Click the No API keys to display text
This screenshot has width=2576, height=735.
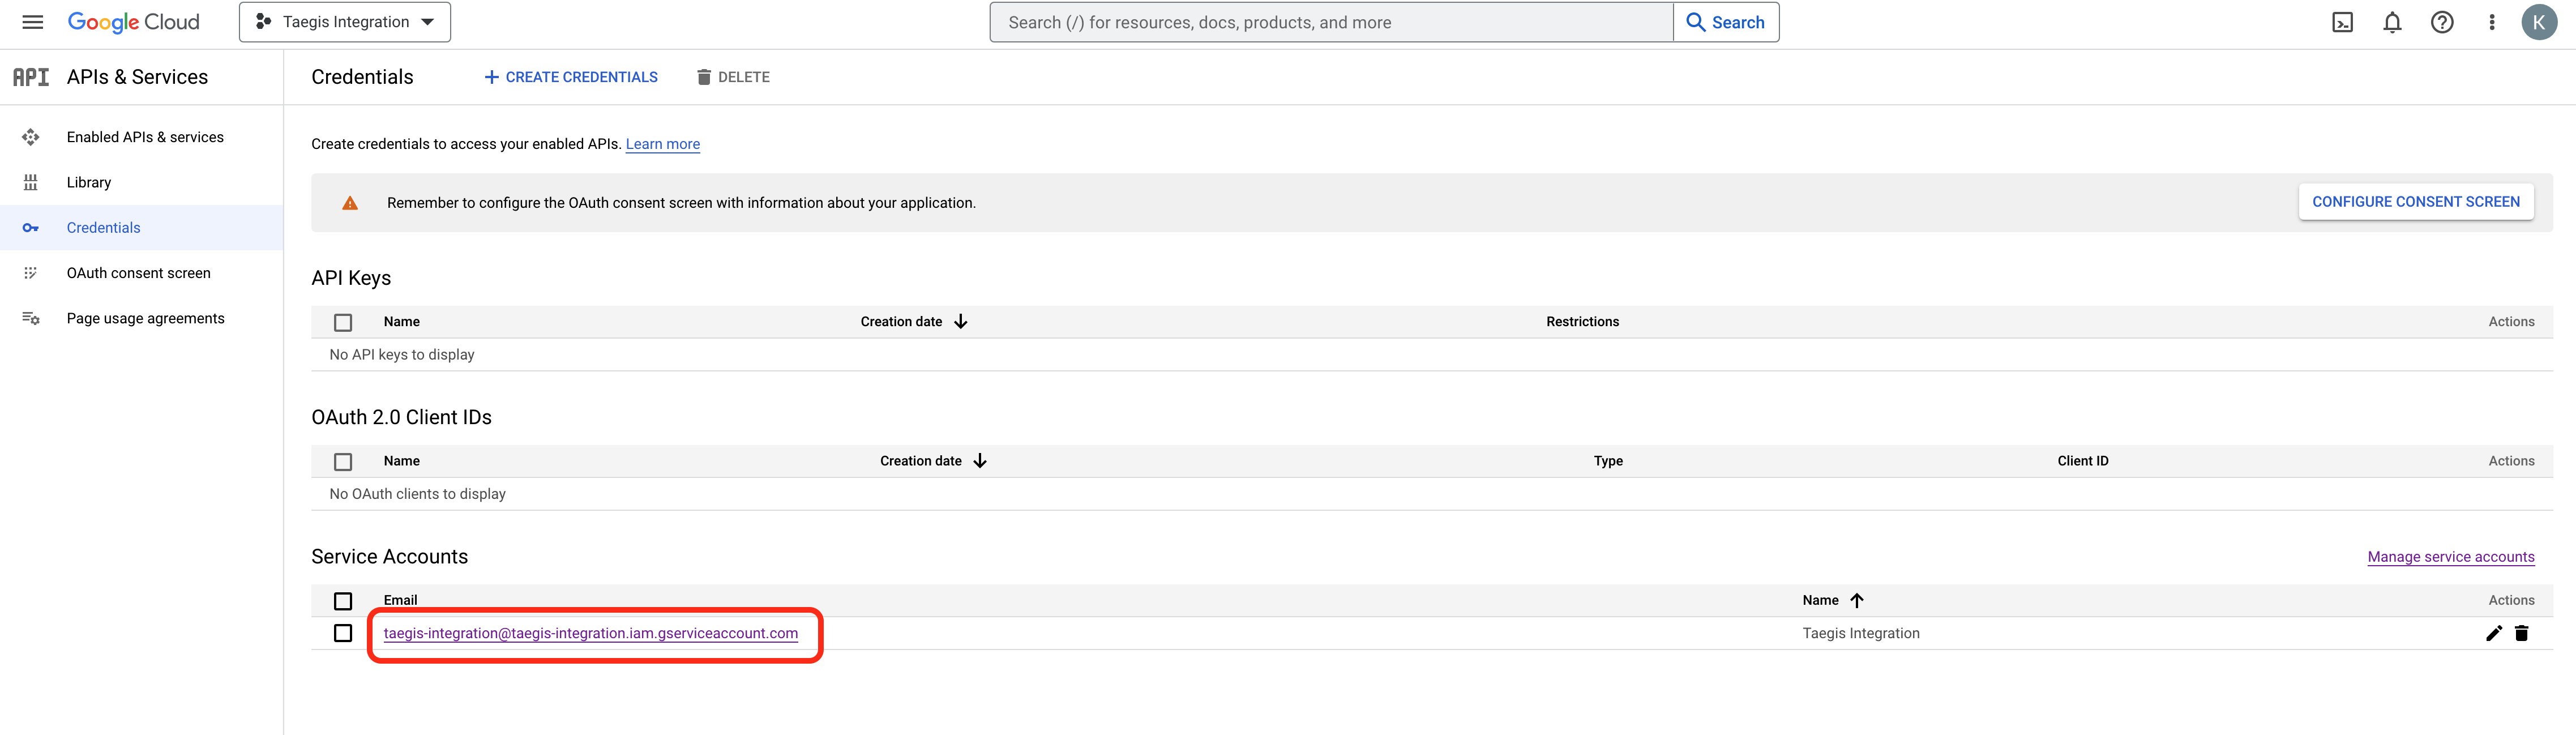[x=402, y=354]
